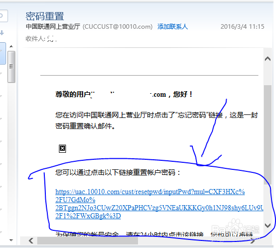Viewport: 276px width, 248px height.
Task: Click the blue down-arrow icon on left edge
Action: (2, 33)
